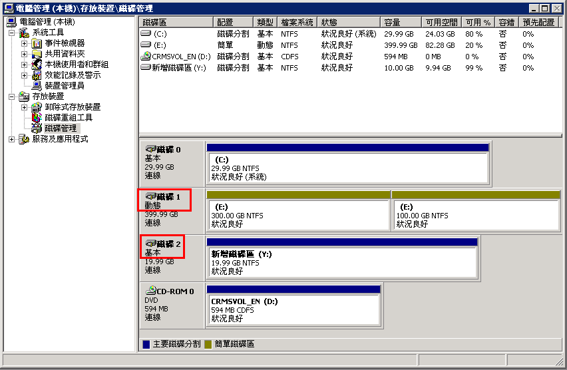Click the 卸除式存放裝置 icon
Image resolution: width=567 pixels, height=370 pixels.
(37, 107)
